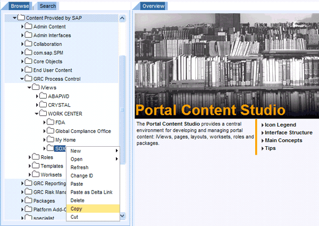Collapse the GRC Process Control node
The width and height of the screenshot is (319, 226).
coord(22,79)
